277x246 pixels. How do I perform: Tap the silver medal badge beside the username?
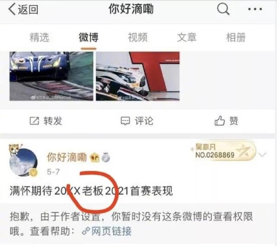pos(106,157)
